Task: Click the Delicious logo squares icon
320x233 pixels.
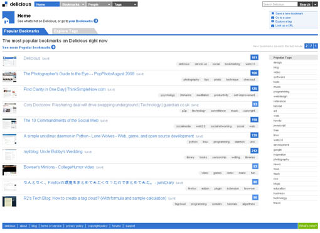Action: 5,4
